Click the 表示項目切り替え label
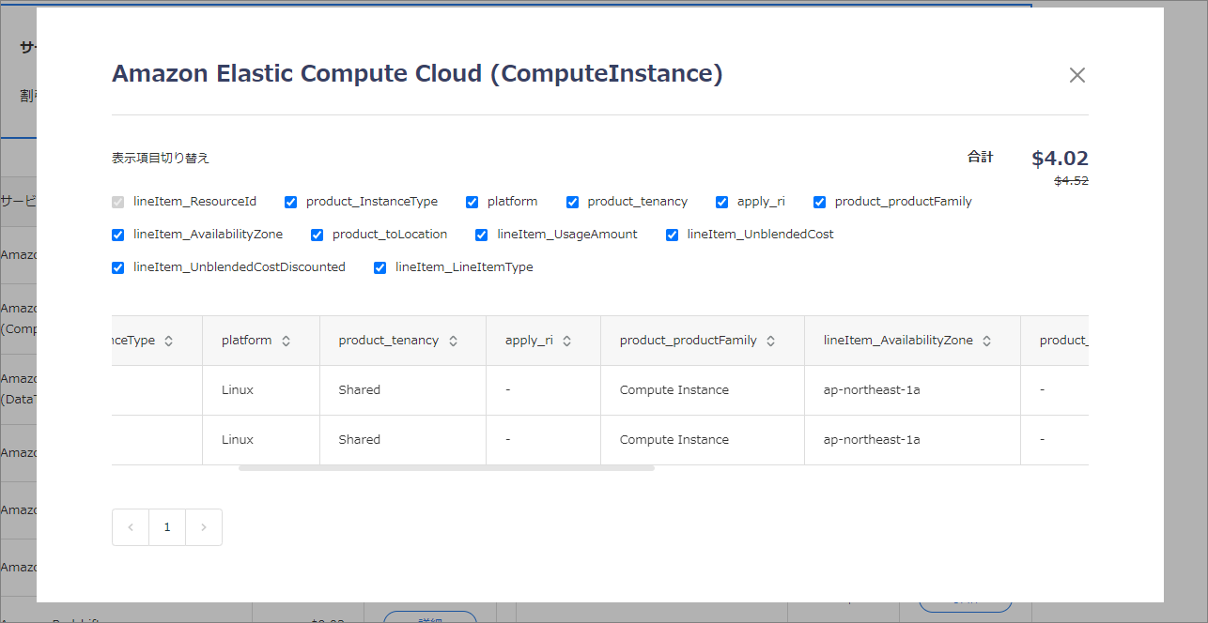Screen dimensions: 1208x623 pyautogui.click(x=161, y=159)
